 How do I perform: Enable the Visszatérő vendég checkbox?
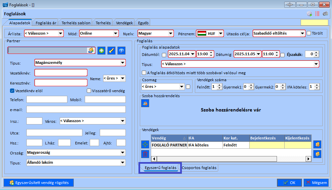[x=89, y=91]
